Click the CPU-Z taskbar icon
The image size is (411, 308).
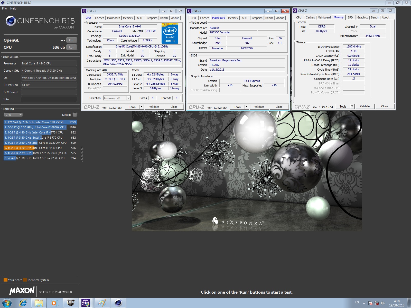[86, 303]
